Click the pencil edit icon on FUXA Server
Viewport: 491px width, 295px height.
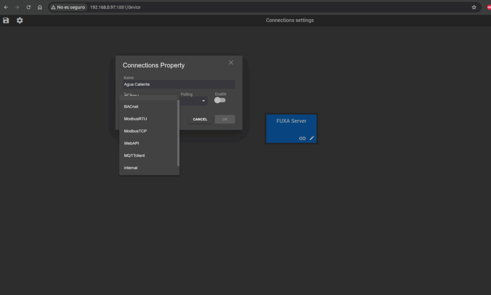312,138
